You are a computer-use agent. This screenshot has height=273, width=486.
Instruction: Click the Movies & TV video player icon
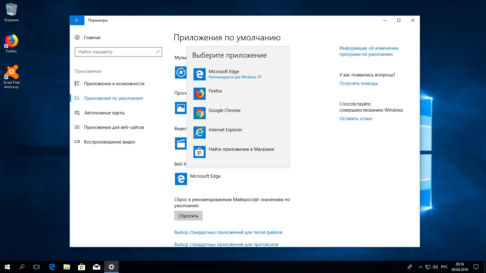coord(180,143)
